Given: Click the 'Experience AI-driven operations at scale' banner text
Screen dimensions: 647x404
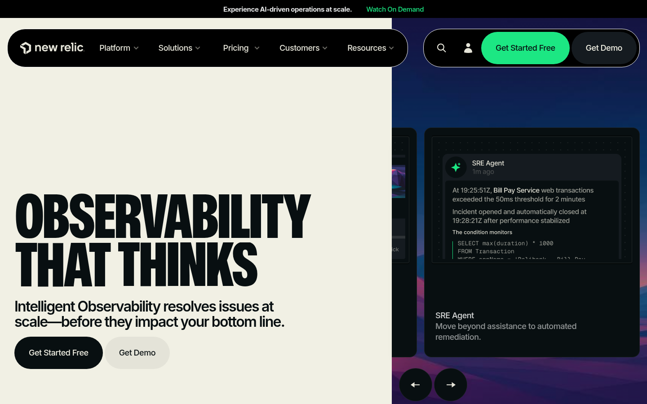Looking at the screenshot, I should tap(288, 9).
